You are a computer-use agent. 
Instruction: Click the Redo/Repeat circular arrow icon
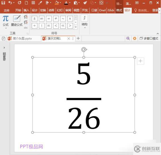click(19, 3)
